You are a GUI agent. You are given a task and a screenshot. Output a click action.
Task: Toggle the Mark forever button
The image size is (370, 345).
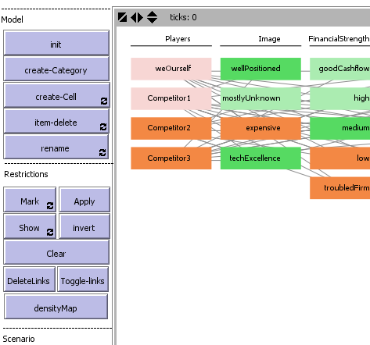coord(30,199)
